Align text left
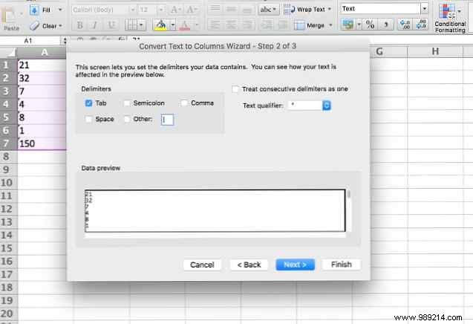Image resolution: width=473 pixels, height=324 pixels. point(214,25)
